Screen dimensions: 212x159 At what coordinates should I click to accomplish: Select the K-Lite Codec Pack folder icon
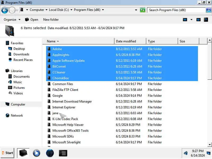tap(49, 119)
